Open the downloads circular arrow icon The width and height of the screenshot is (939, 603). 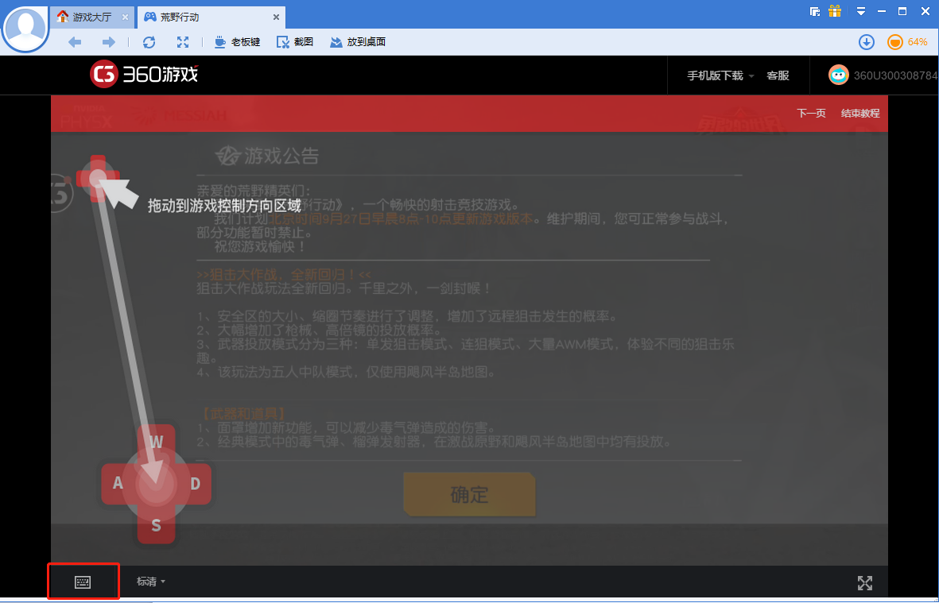(x=866, y=42)
